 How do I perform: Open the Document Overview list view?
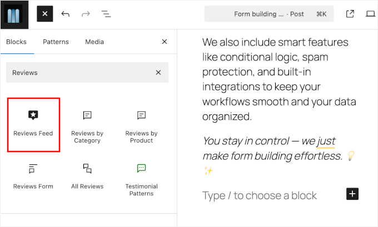click(106, 14)
